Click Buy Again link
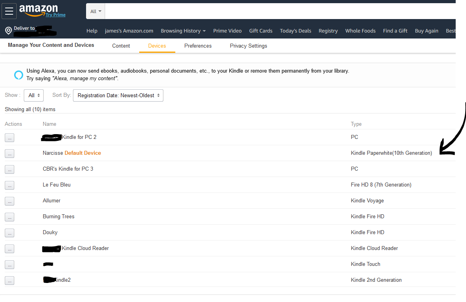 (x=426, y=31)
